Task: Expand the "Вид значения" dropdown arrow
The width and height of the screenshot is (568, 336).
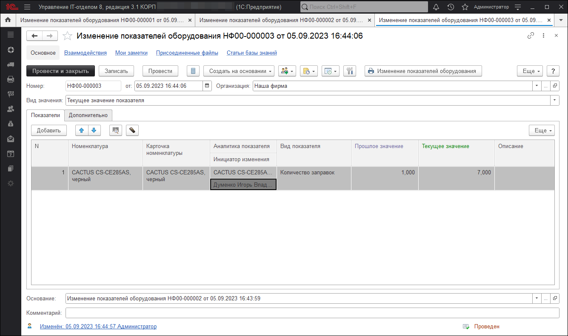Action: (554, 101)
